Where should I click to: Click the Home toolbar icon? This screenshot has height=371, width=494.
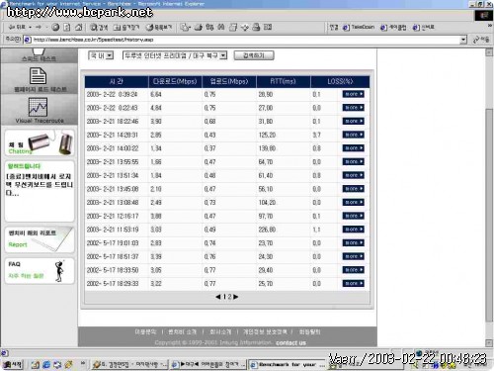(78, 27)
